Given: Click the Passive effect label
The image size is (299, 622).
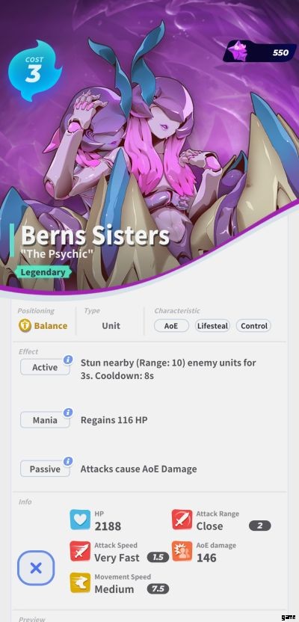Looking at the screenshot, I should tap(45, 469).
